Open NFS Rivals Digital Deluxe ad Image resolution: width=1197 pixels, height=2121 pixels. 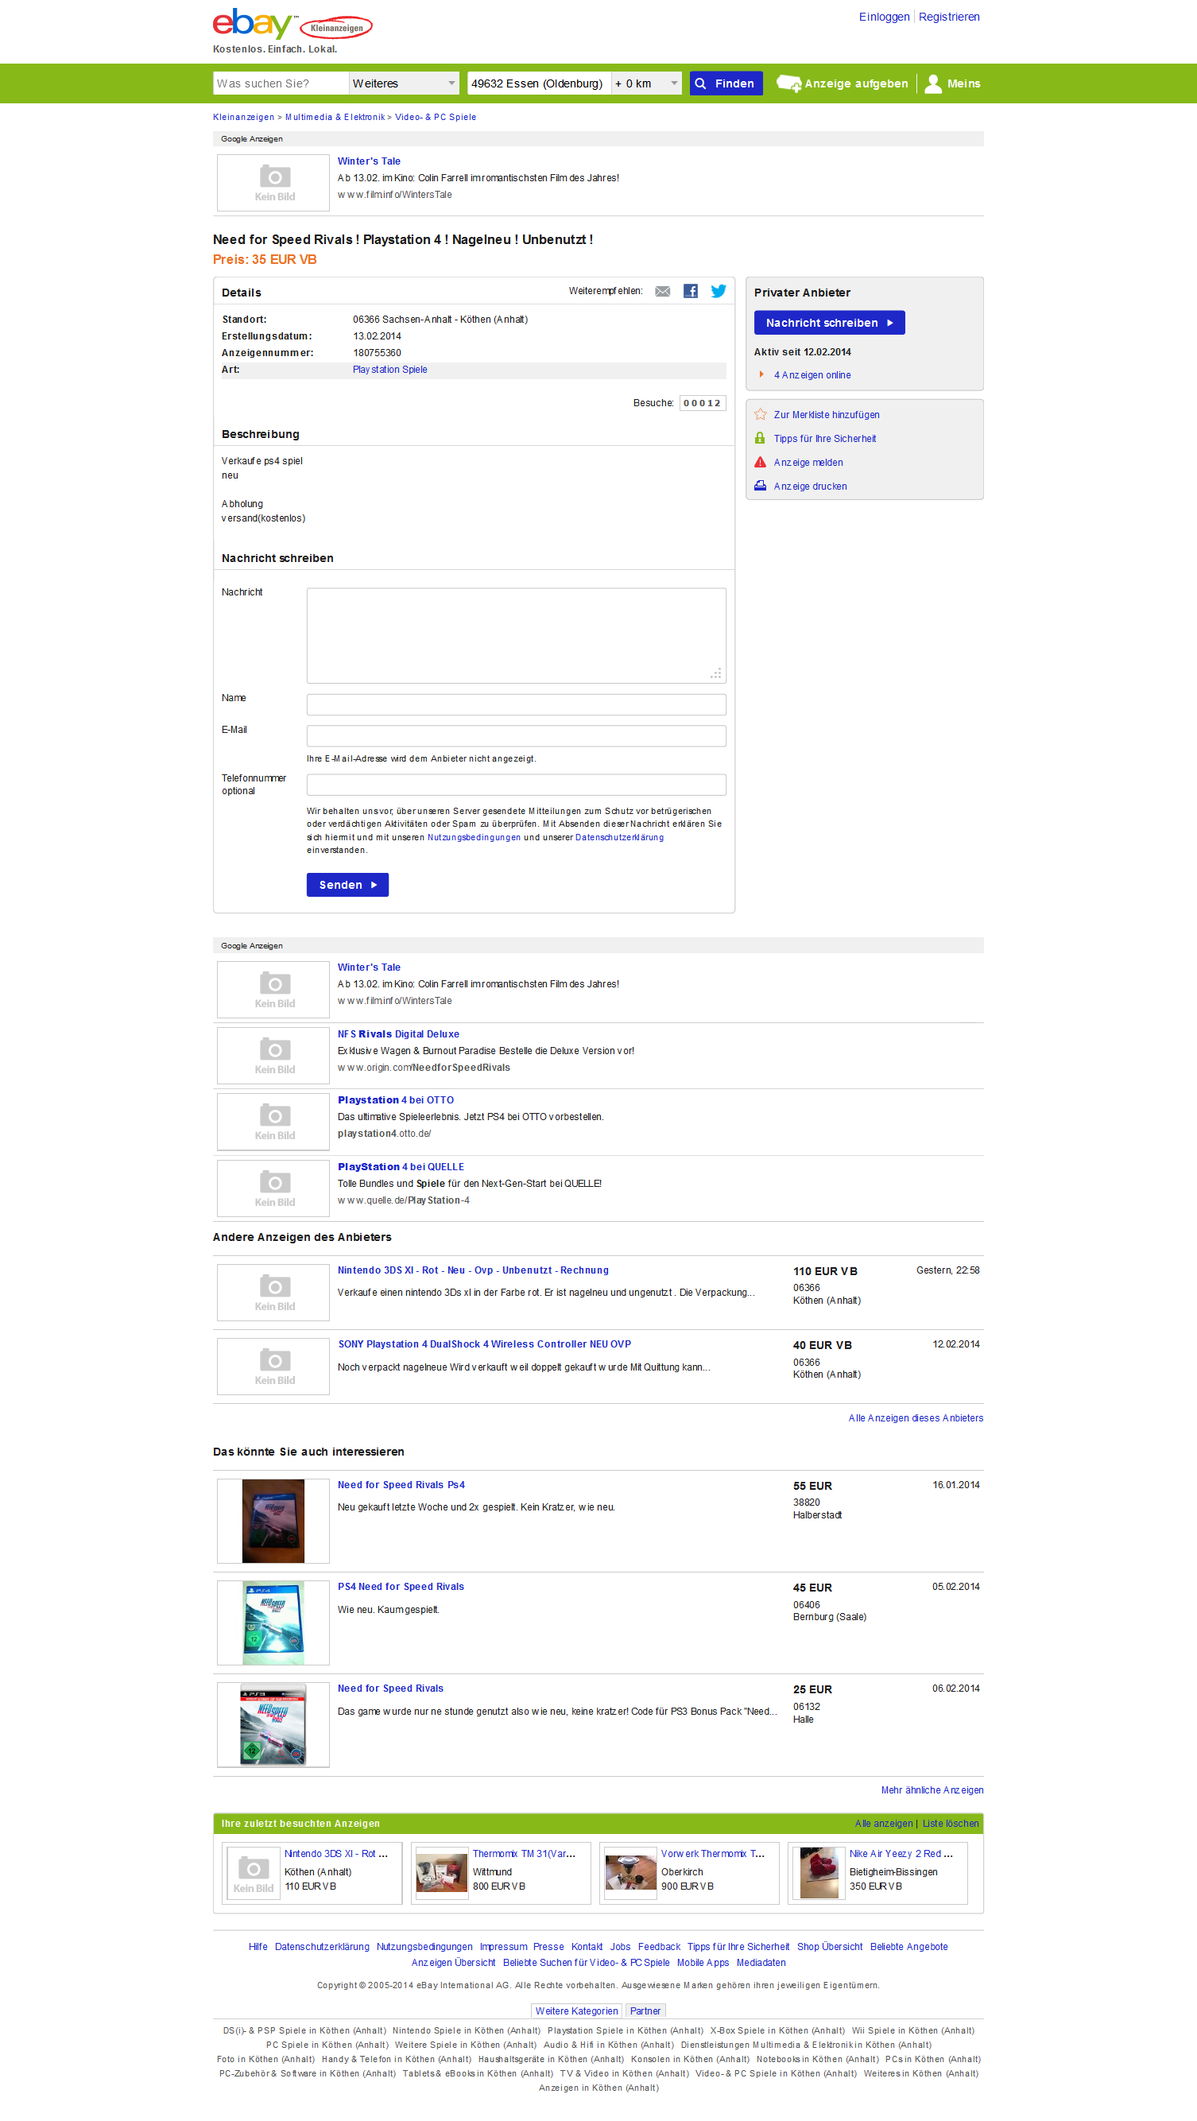(x=398, y=1035)
